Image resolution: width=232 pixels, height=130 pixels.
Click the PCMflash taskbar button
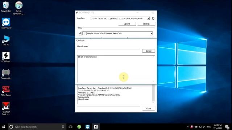96,127
